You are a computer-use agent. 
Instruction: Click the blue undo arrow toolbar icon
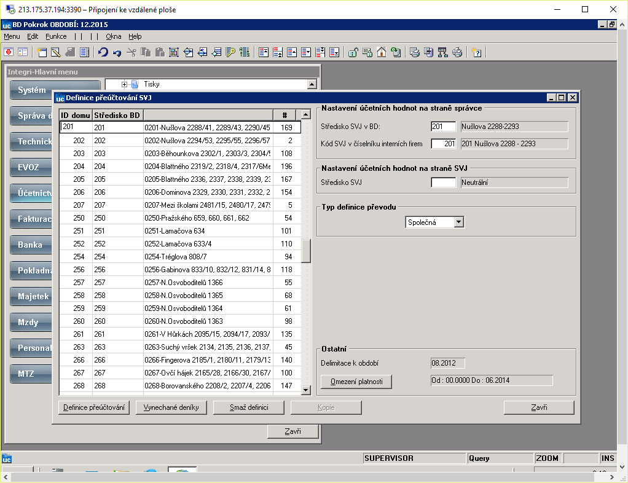(103, 52)
